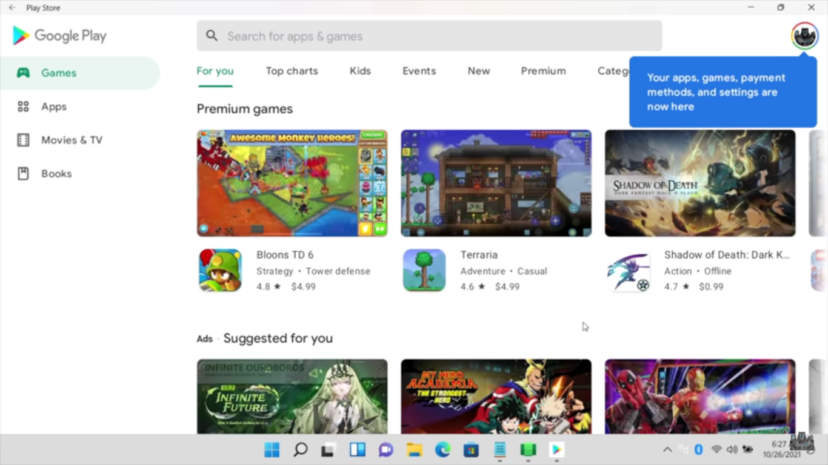Click the 4.6 rating under Terraria
The image size is (828, 465).
(473, 286)
